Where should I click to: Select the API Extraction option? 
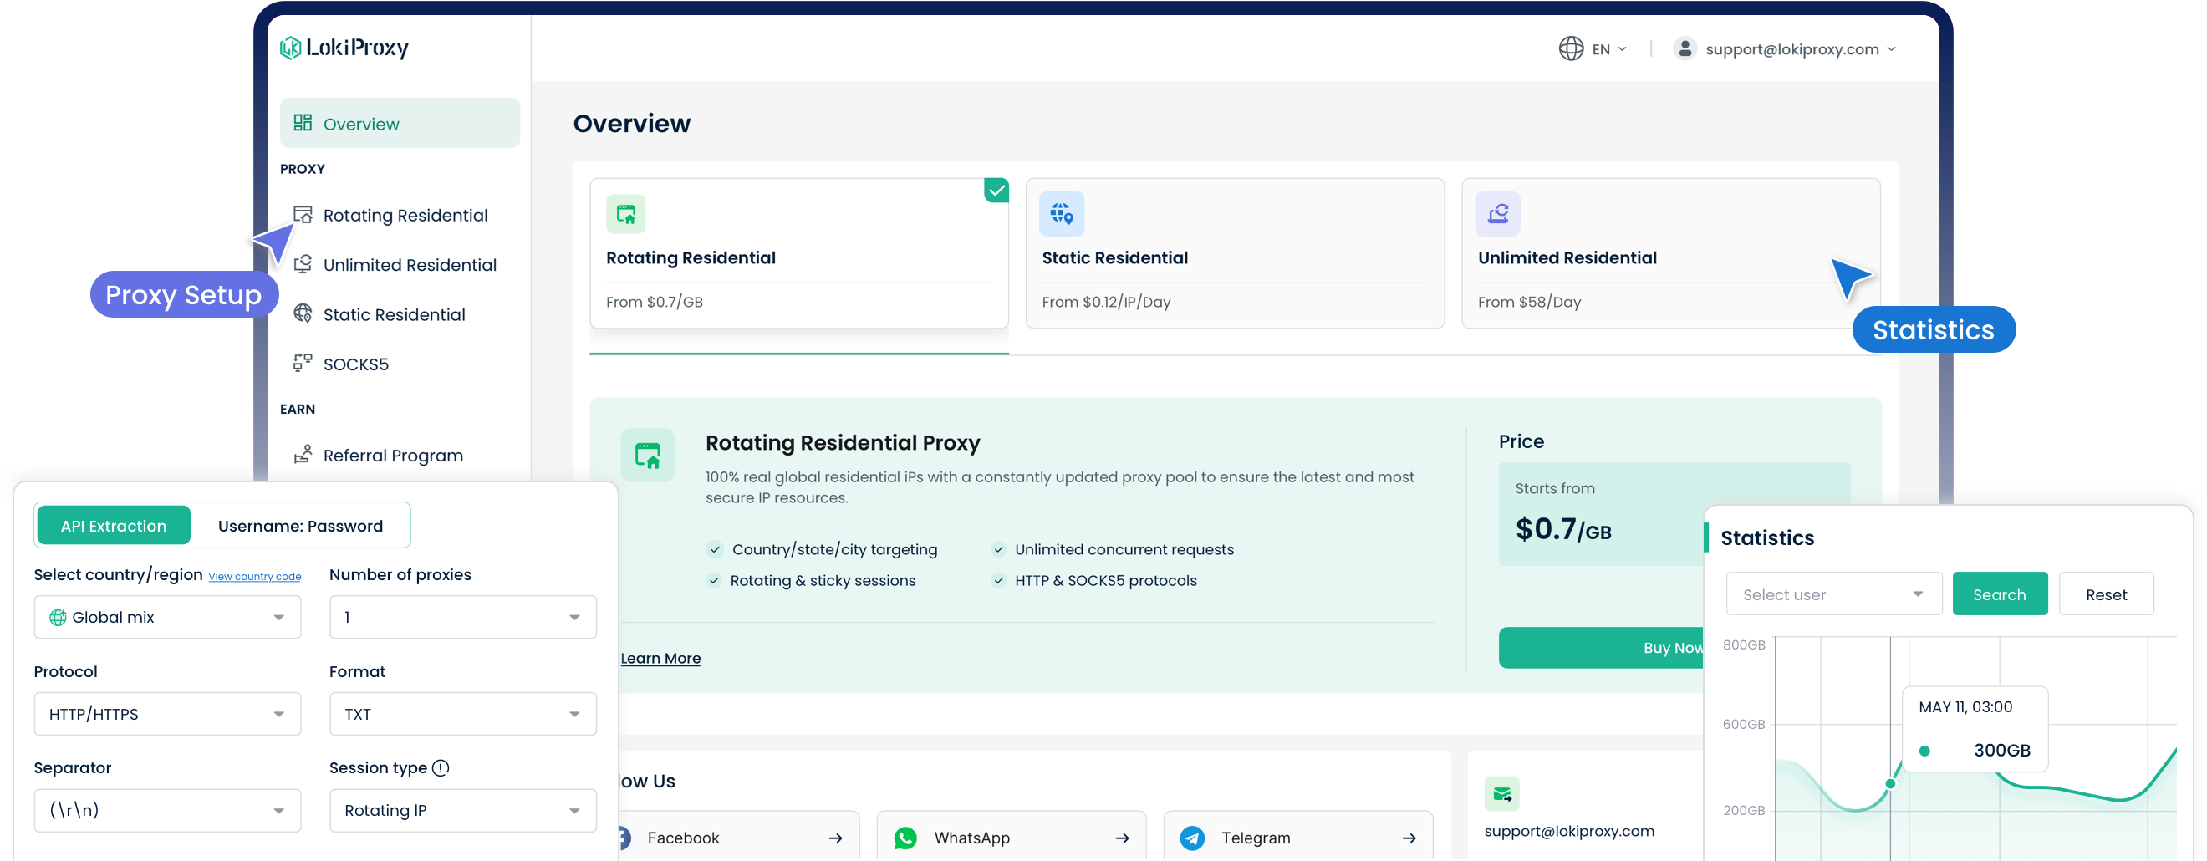[x=113, y=525]
